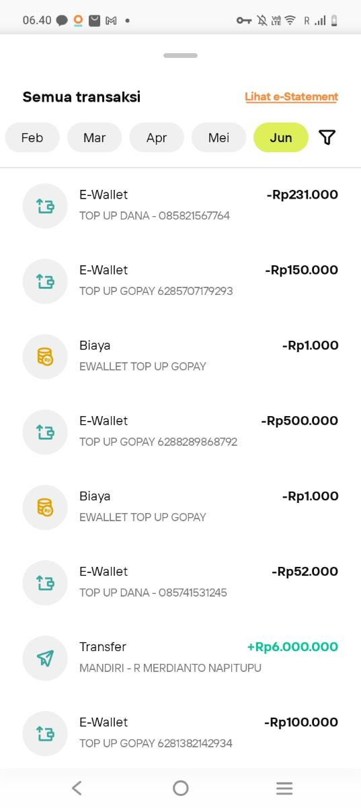Tap the Rp150.000 GoPay top-up icon
This screenshot has height=808, width=361.
coord(45,281)
